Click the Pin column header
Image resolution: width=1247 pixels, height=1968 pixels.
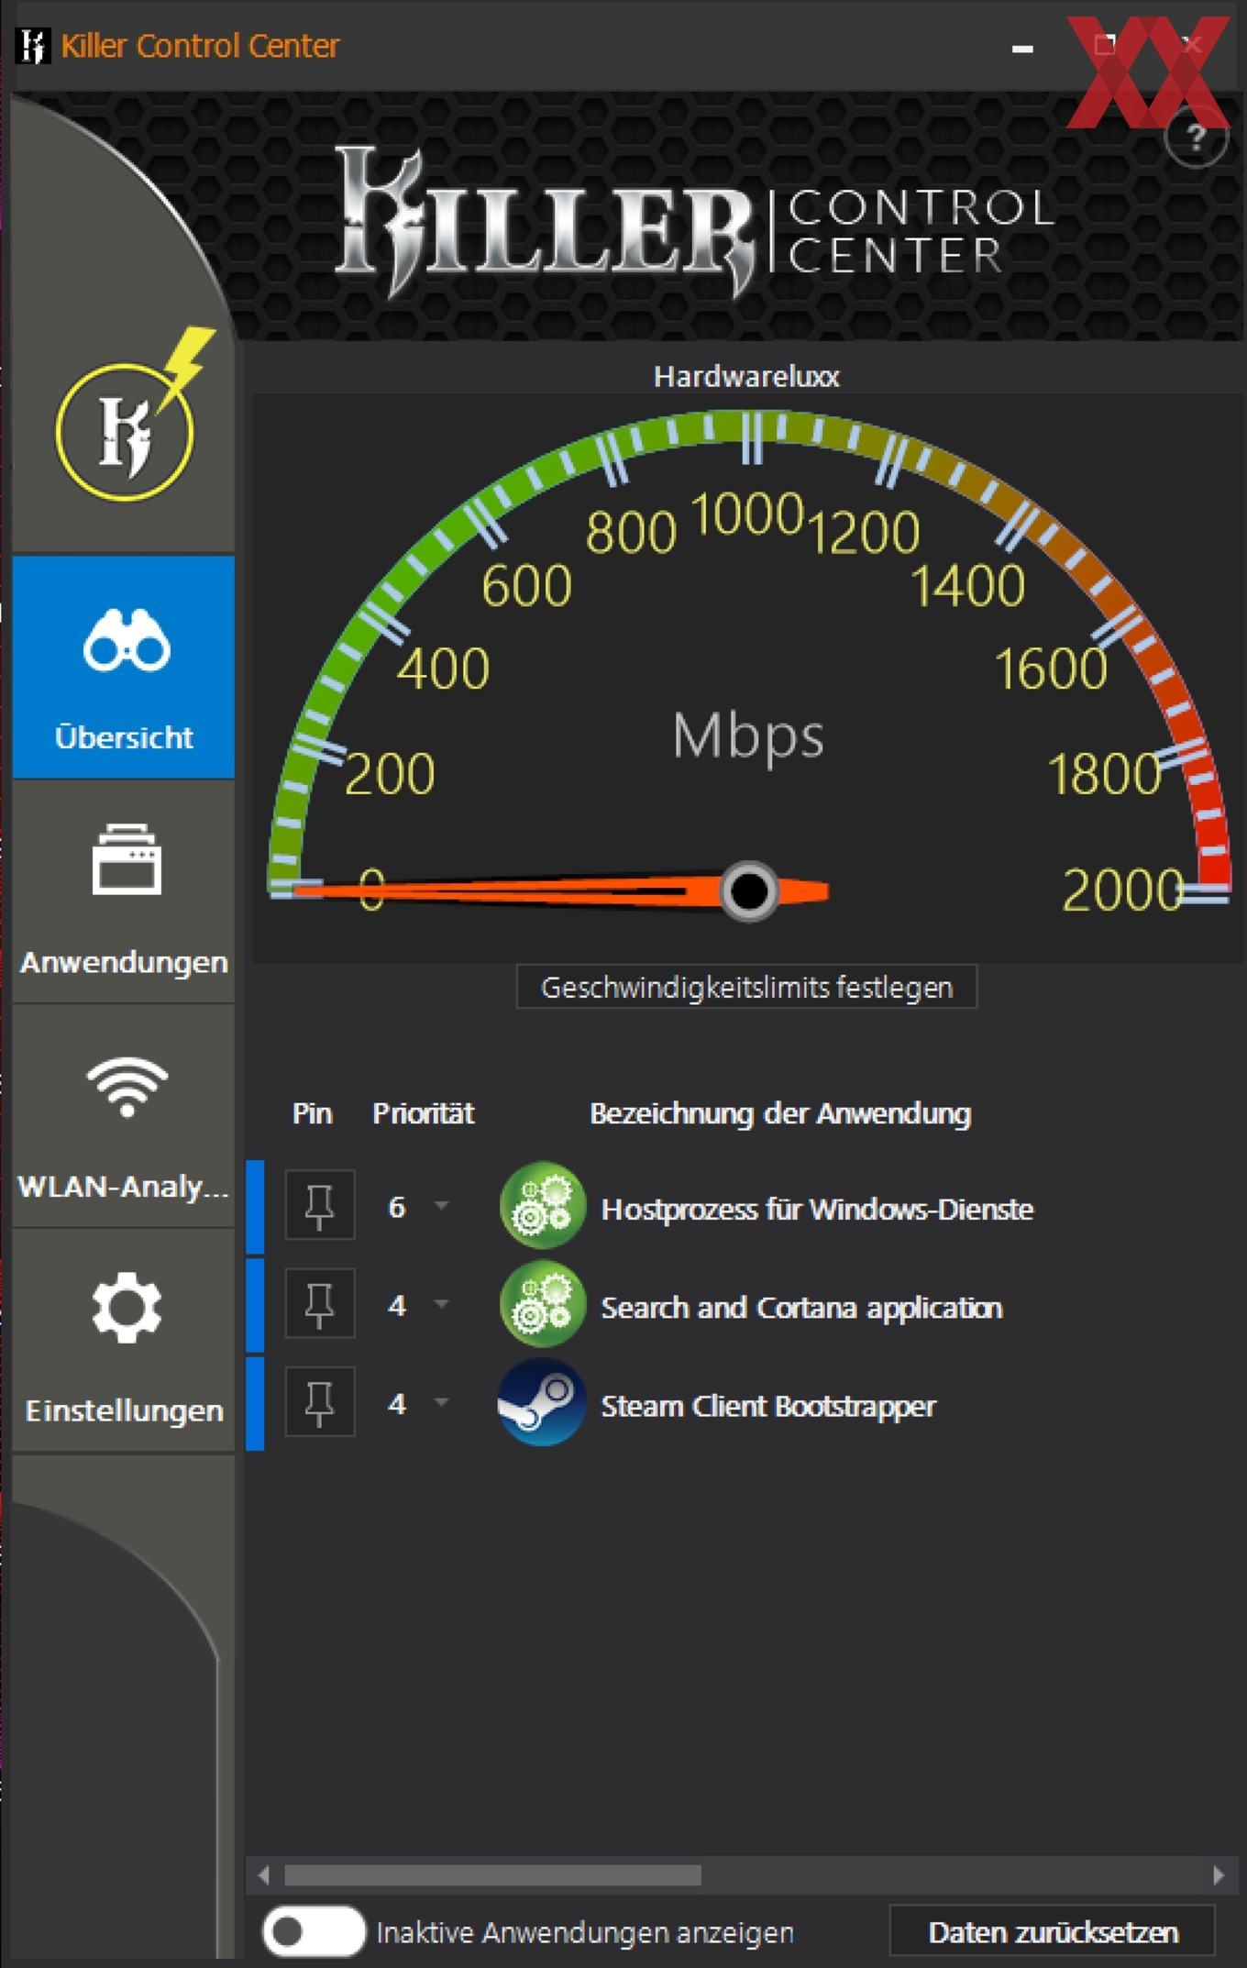pyautogui.click(x=312, y=1113)
